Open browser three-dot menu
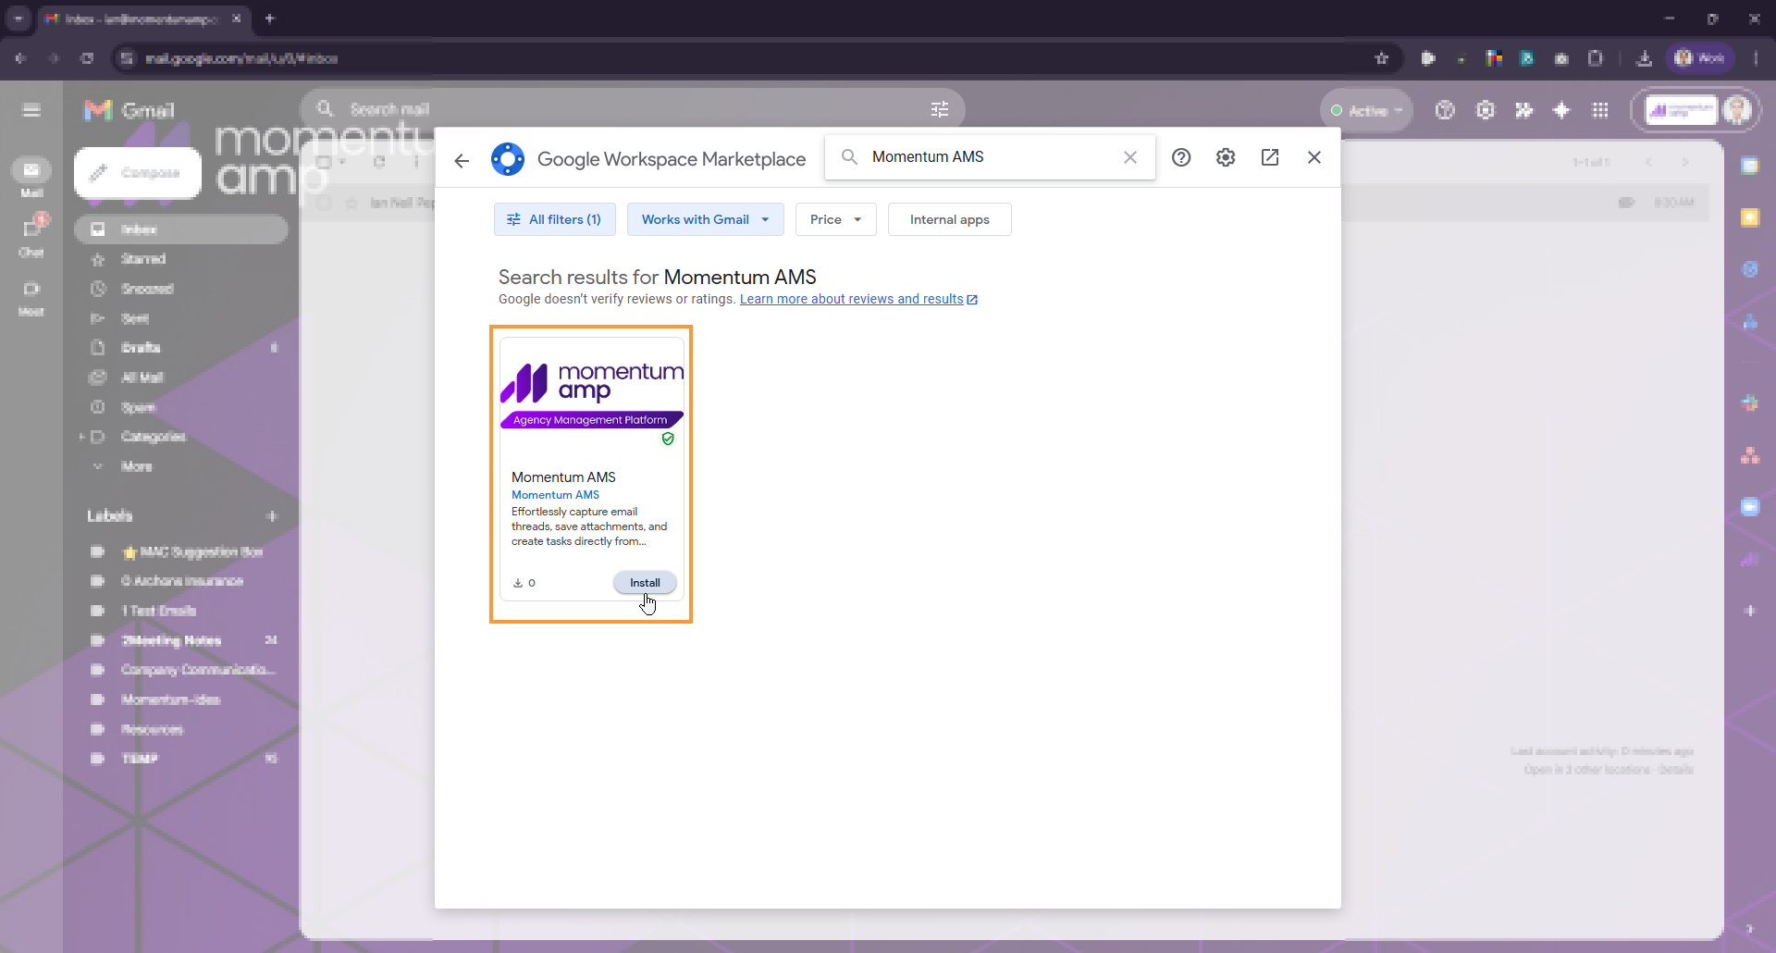Screen dimensions: 1776x953 [1756, 58]
